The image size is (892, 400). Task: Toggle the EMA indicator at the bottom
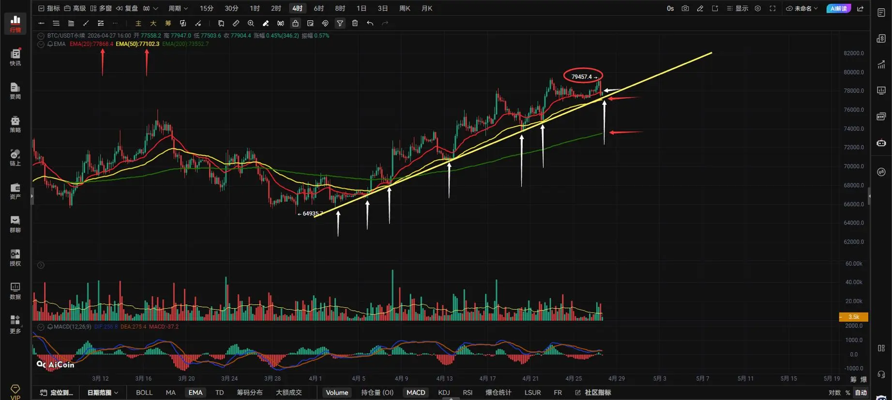point(196,392)
